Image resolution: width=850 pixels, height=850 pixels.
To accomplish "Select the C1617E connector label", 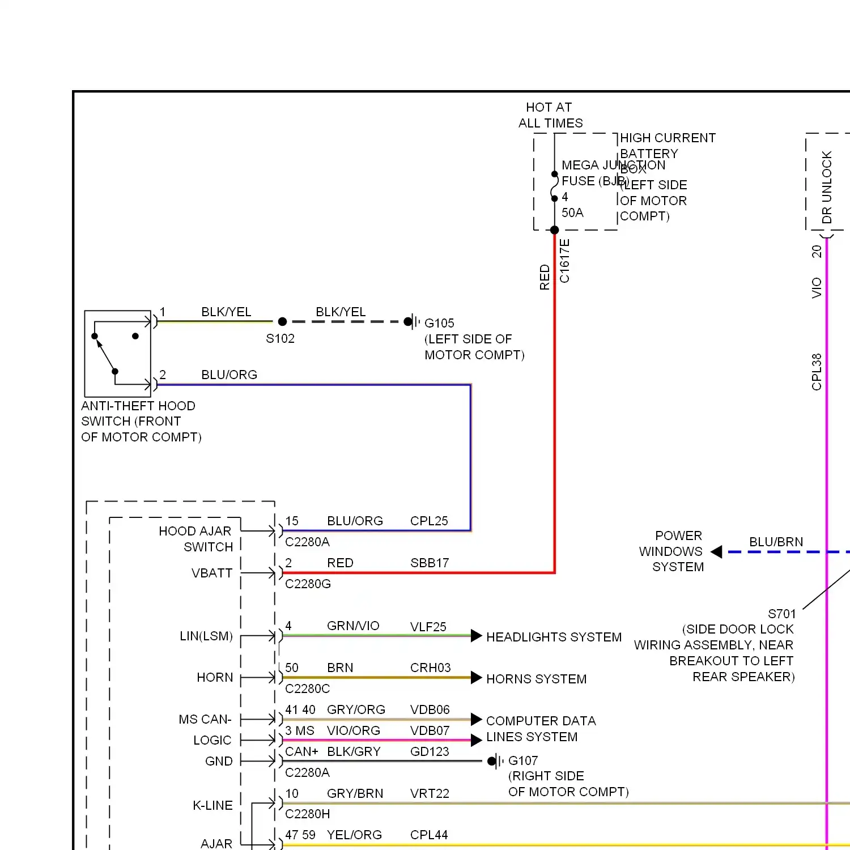I will pyautogui.click(x=565, y=261).
